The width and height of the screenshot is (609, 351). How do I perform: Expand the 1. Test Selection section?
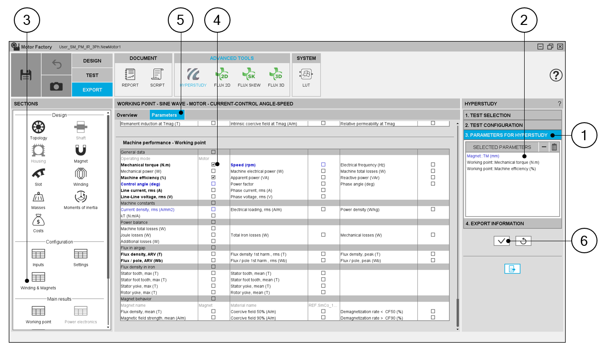(512, 115)
